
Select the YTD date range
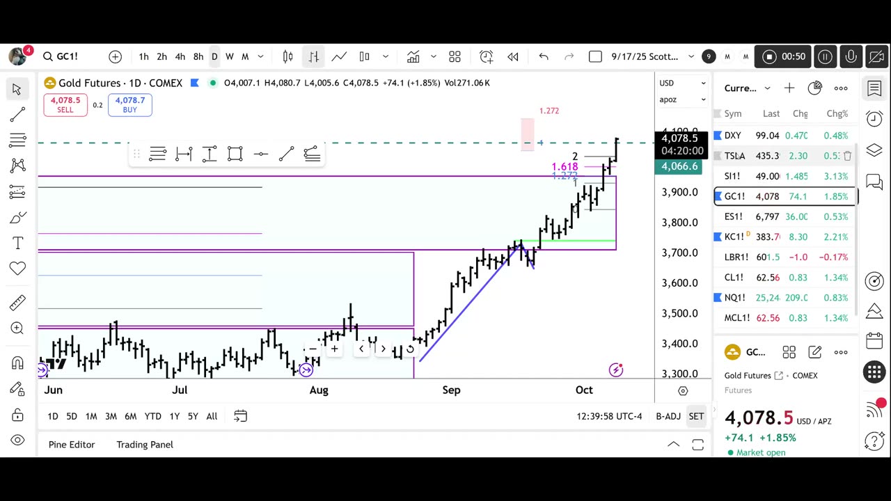[x=153, y=416]
